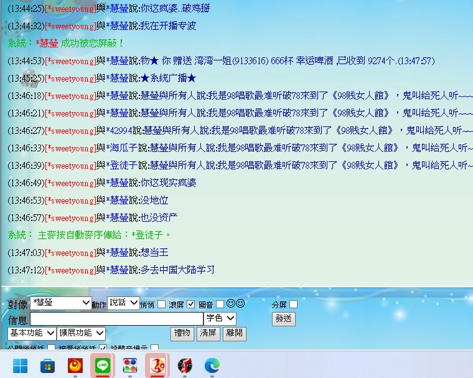Click the black and red disc taskbar icon
473x378 pixels.
(x=185, y=366)
